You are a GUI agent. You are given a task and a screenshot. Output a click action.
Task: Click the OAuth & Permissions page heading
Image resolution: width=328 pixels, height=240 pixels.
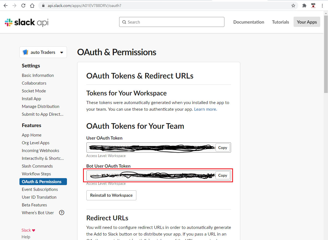[x=117, y=52]
